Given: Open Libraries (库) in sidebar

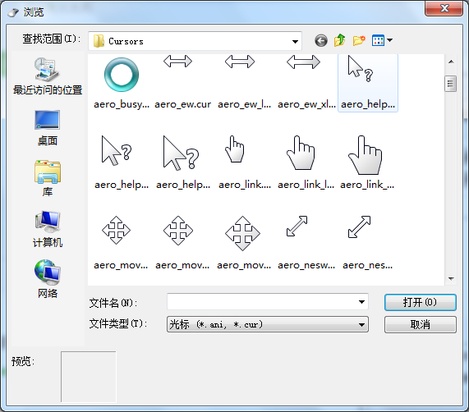Looking at the screenshot, I should (x=48, y=178).
